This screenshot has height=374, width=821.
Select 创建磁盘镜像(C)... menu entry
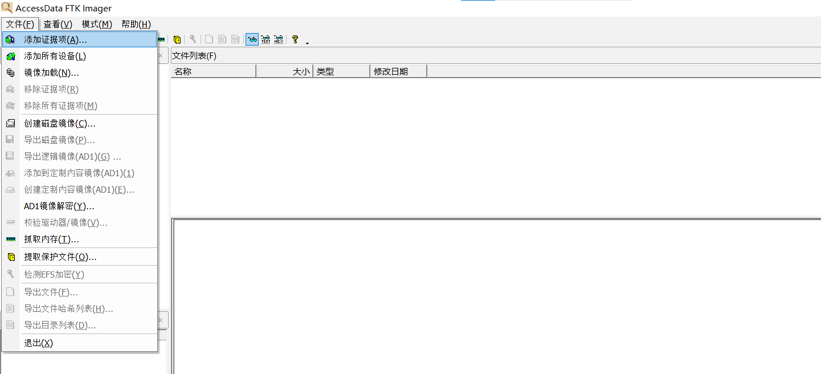coord(79,123)
